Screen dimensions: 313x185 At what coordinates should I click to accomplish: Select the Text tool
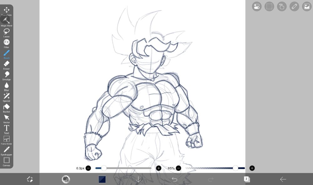point(6,130)
